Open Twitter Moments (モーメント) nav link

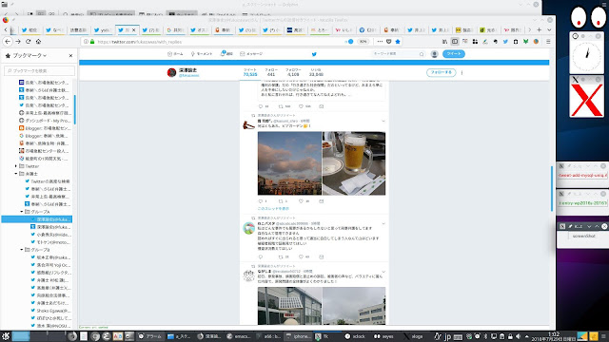pos(201,54)
